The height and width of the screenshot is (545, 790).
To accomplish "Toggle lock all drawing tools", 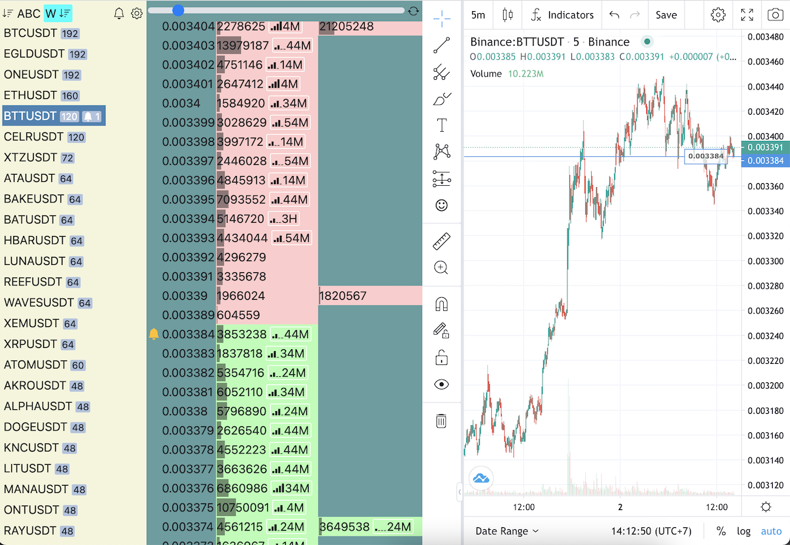I will click(x=442, y=357).
